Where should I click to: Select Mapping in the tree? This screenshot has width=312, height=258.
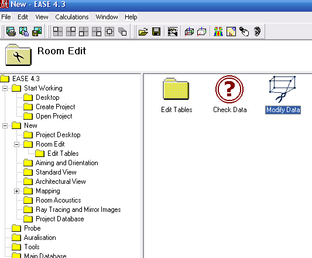click(48, 191)
